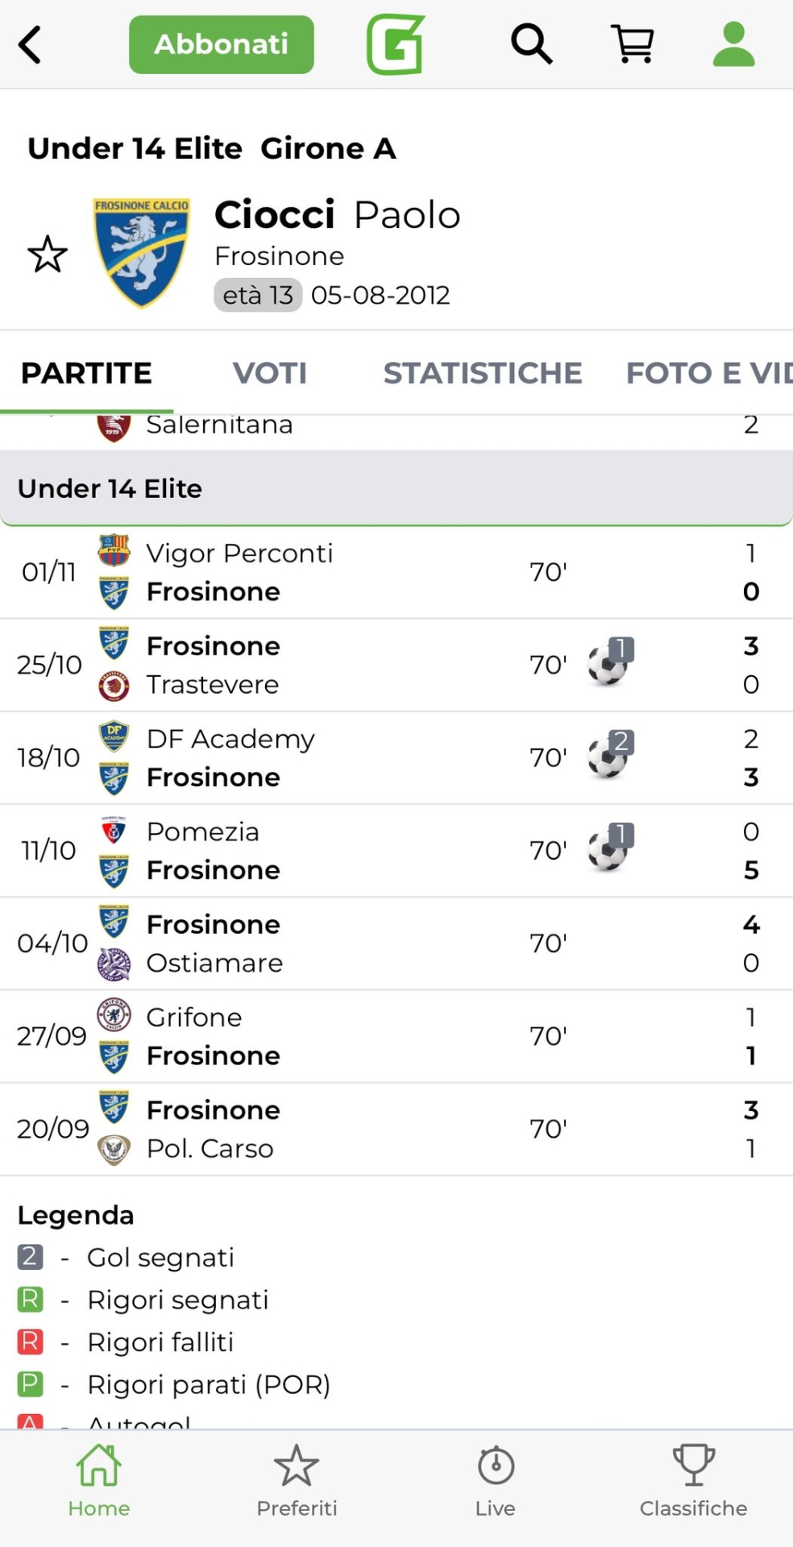Switch to the VOTI tab
The height and width of the screenshot is (1547, 793).
click(270, 373)
